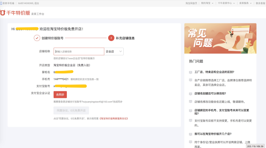Focus the 店铺名称 input field
The image size is (266, 148).
click(79, 51)
